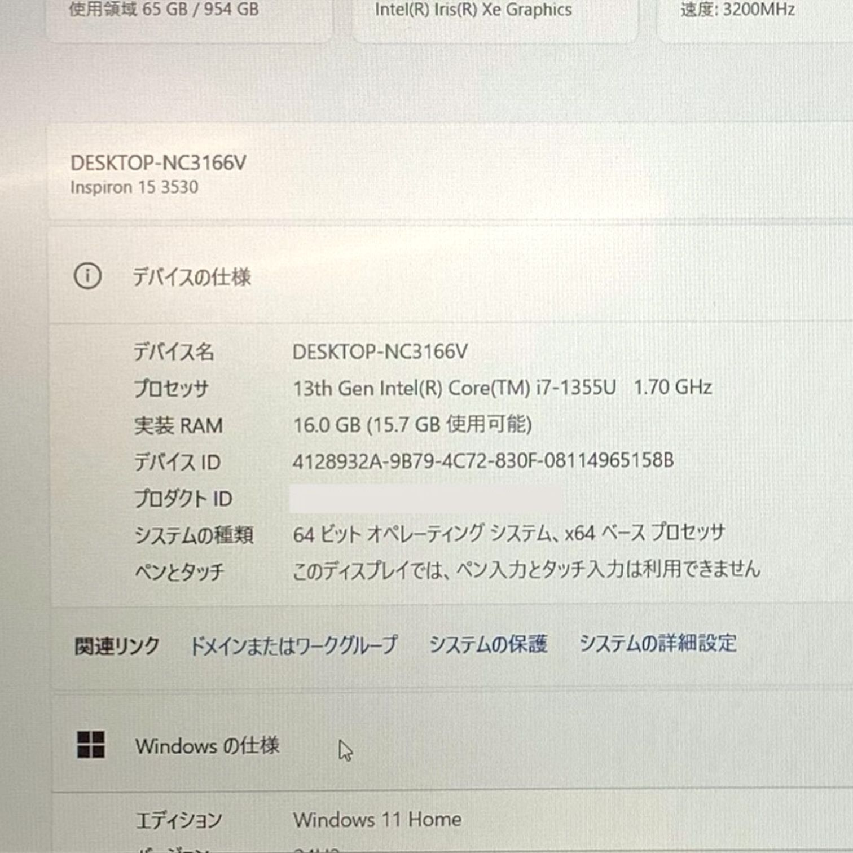Image resolution: width=853 pixels, height=853 pixels.
Task: Click the ペンとタッチ description text
Action: click(526, 570)
